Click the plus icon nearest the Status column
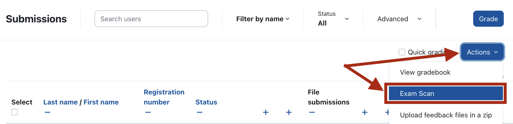The height and width of the screenshot is (124, 513). click(x=266, y=112)
